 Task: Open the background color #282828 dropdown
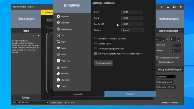coord(166,77)
